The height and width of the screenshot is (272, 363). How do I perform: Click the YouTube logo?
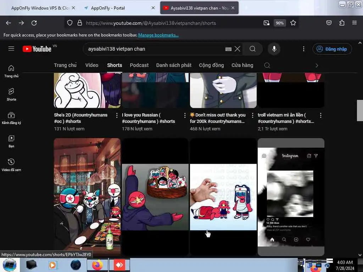coord(37,49)
